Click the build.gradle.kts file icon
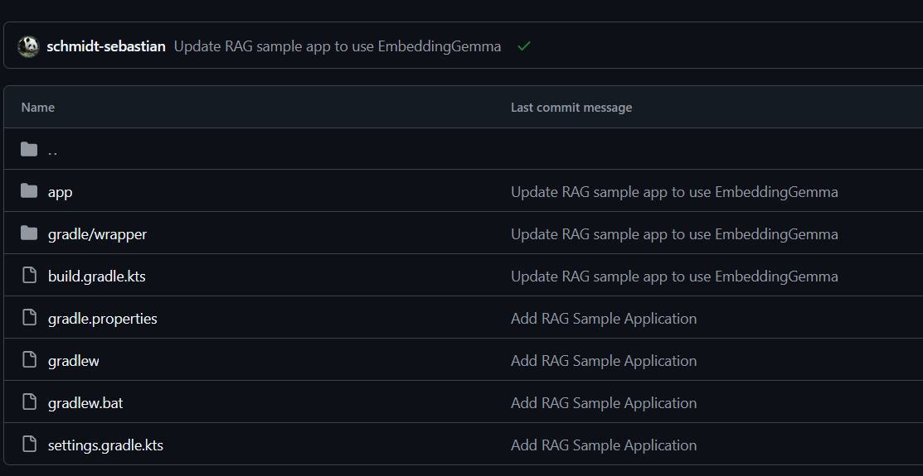 click(x=30, y=276)
